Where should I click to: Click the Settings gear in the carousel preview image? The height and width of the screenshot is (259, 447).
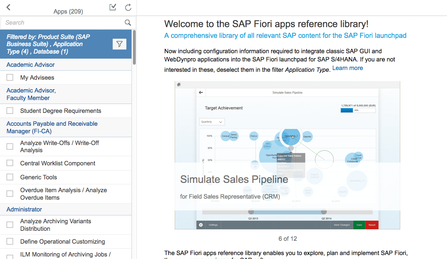[201, 225]
